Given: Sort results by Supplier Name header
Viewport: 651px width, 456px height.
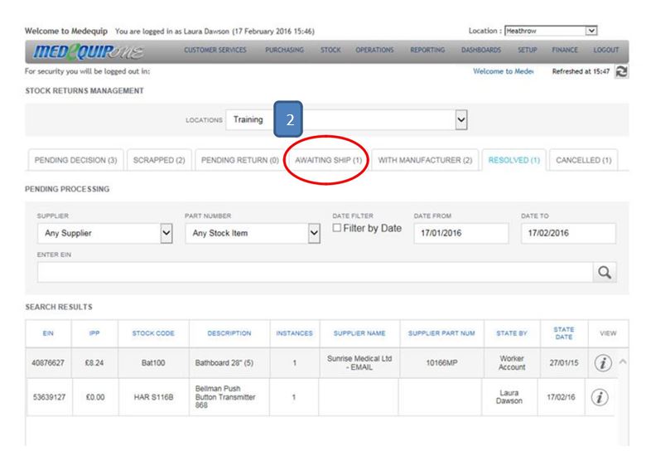Looking at the screenshot, I should [359, 333].
